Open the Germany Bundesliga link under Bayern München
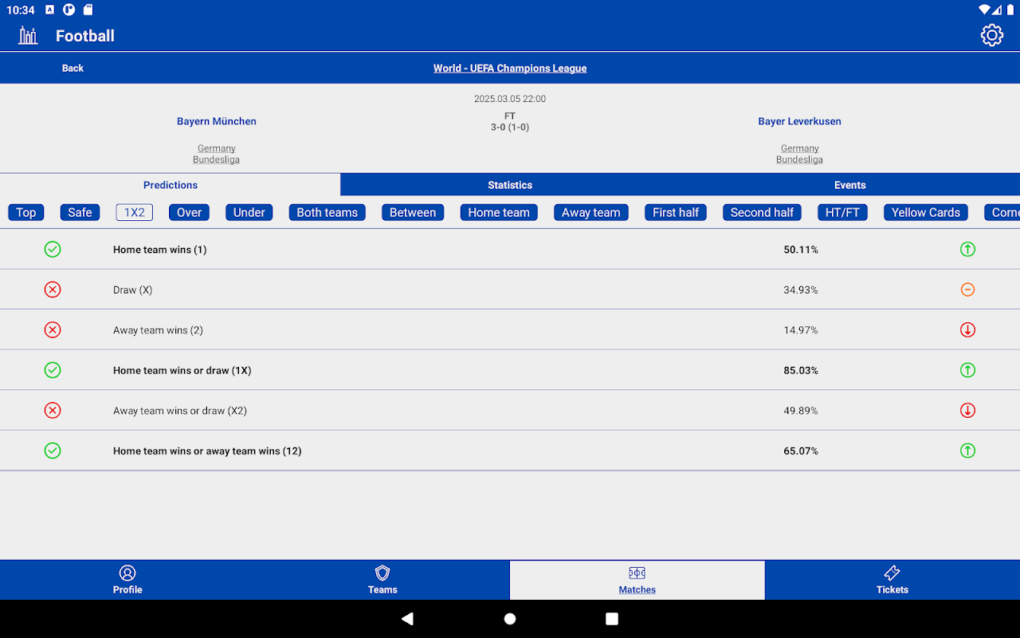This screenshot has width=1020, height=638. pyautogui.click(x=217, y=154)
